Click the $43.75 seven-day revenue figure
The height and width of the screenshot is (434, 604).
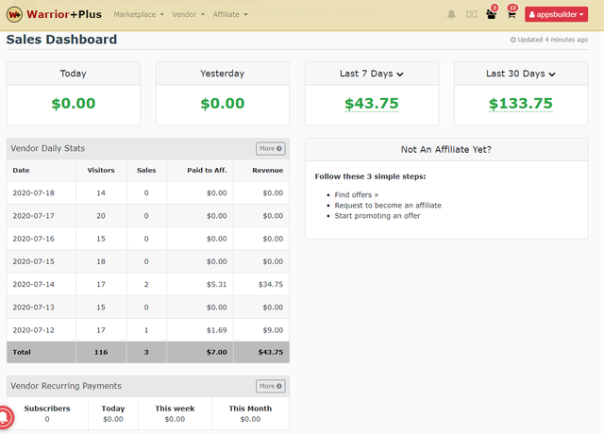point(372,104)
